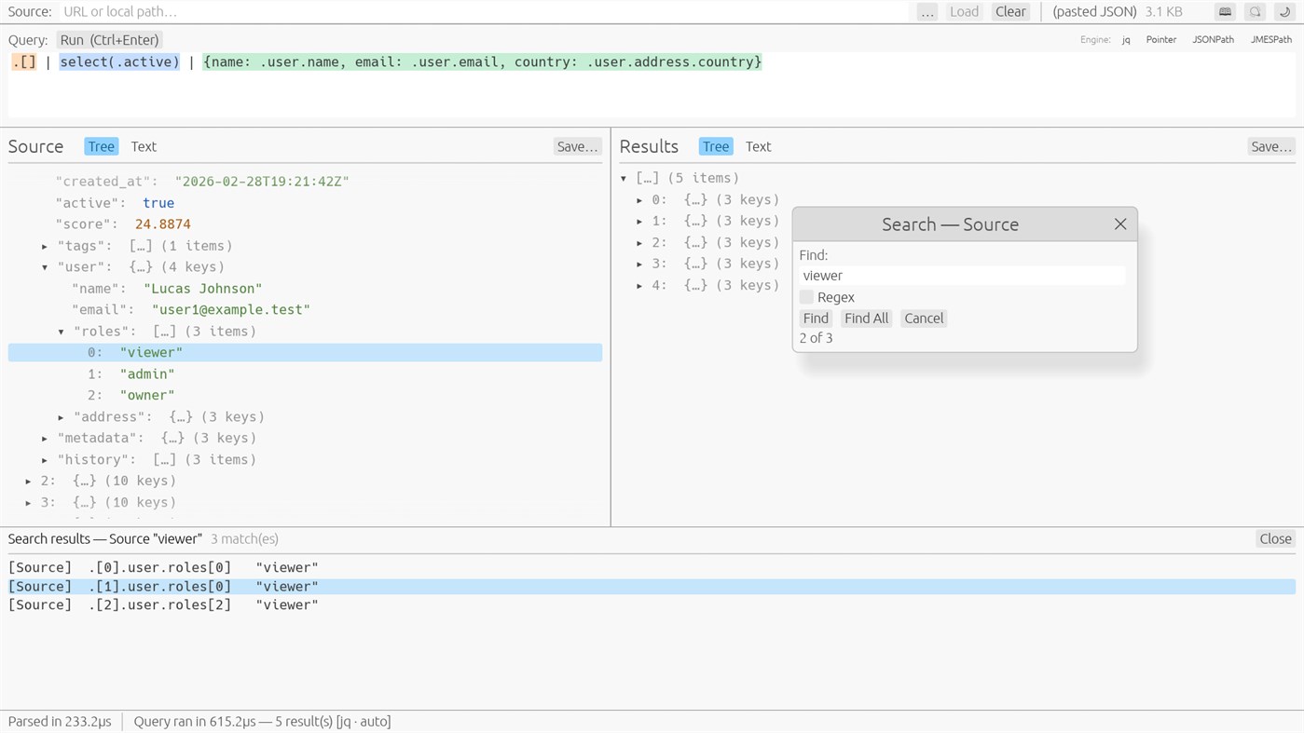
Task: Click the "2 of 3" match counter
Action: point(817,338)
